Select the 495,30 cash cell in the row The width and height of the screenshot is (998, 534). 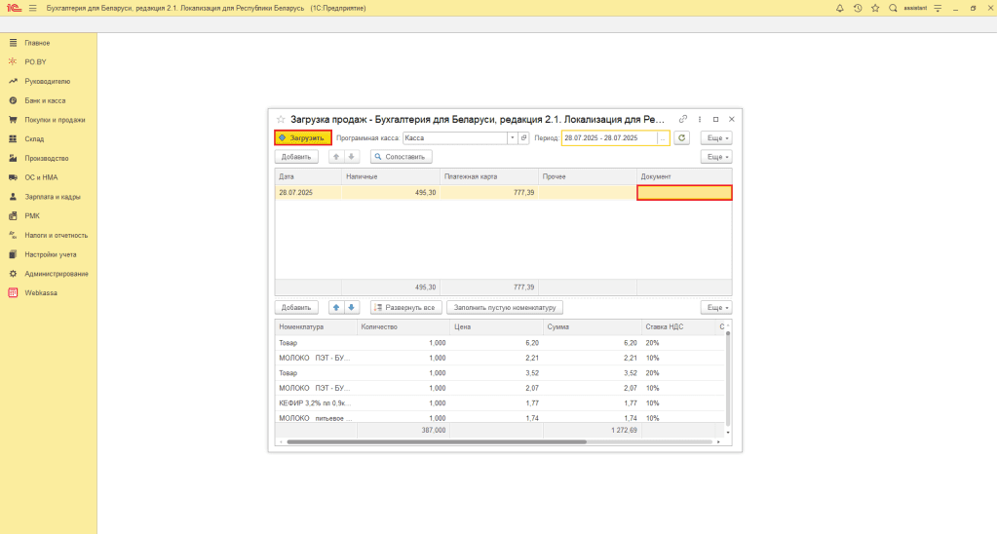coord(391,192)
